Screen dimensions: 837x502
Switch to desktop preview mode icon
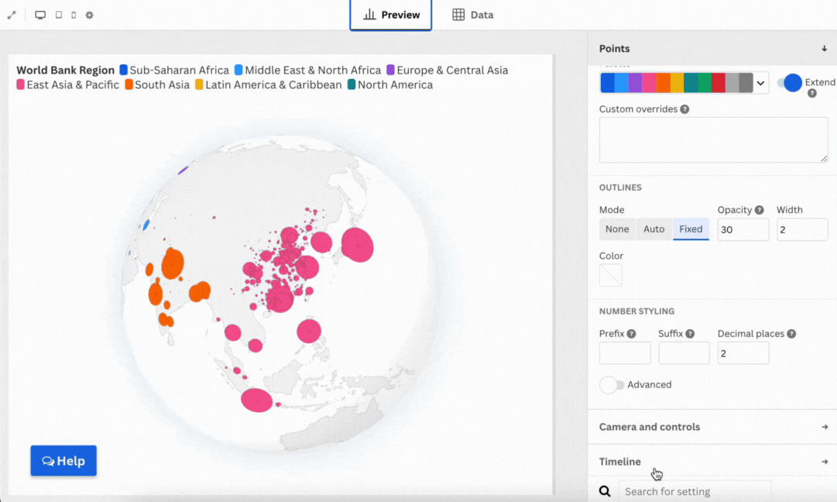(40, 15)
